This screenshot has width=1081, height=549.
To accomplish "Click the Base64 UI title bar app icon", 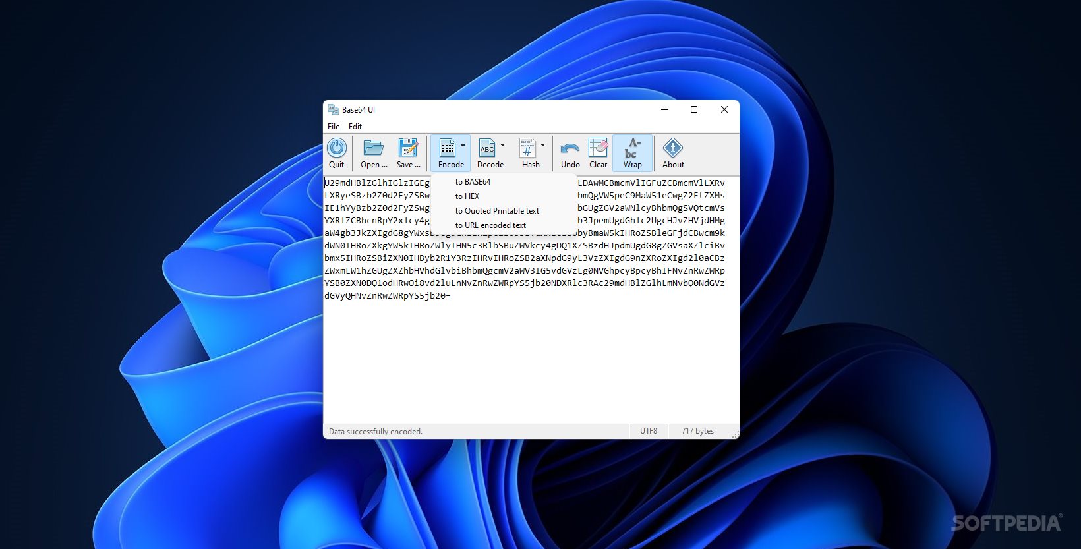I will point(334,109).
